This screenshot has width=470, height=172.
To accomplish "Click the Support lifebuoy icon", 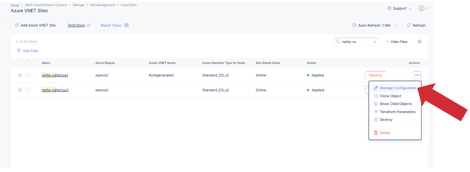I will [x=389, y=8].
